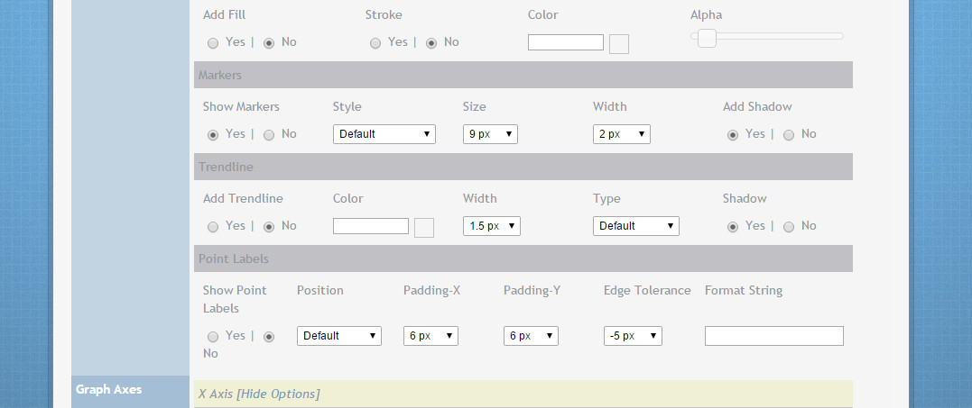Click the Format String input field
Screen dimensions: 972x408
point(773,336)
